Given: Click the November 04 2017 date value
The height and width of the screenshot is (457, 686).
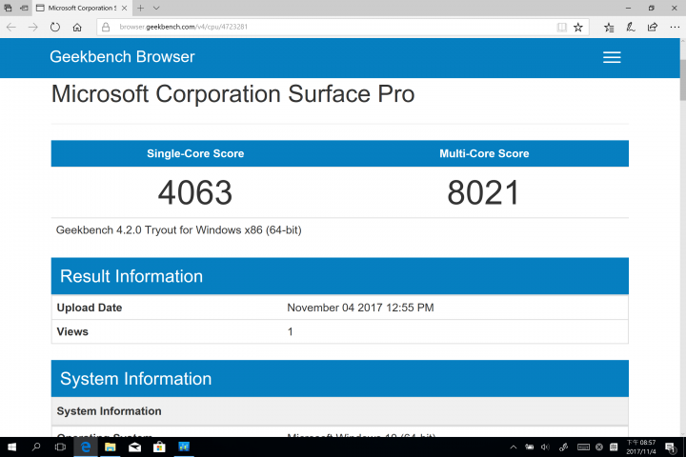Looking at the screenshot, I should click(360, 308).
